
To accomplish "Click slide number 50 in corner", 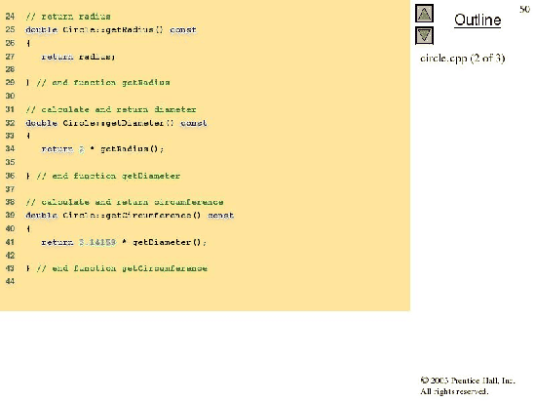I will tap(524, 9).
